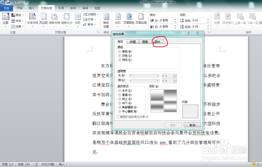Select the top-left gradient variant thumbnail
The height and width of the screenshot is (167, 262).
tap(157, 95)
